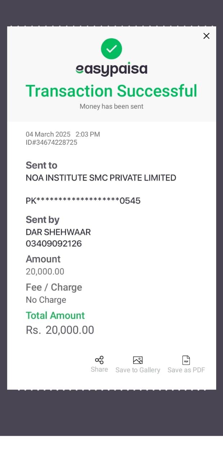The height and width of the screenshot is (462, 223).
Task: Click the masked account number ending 0545
Action: [83, 201]
